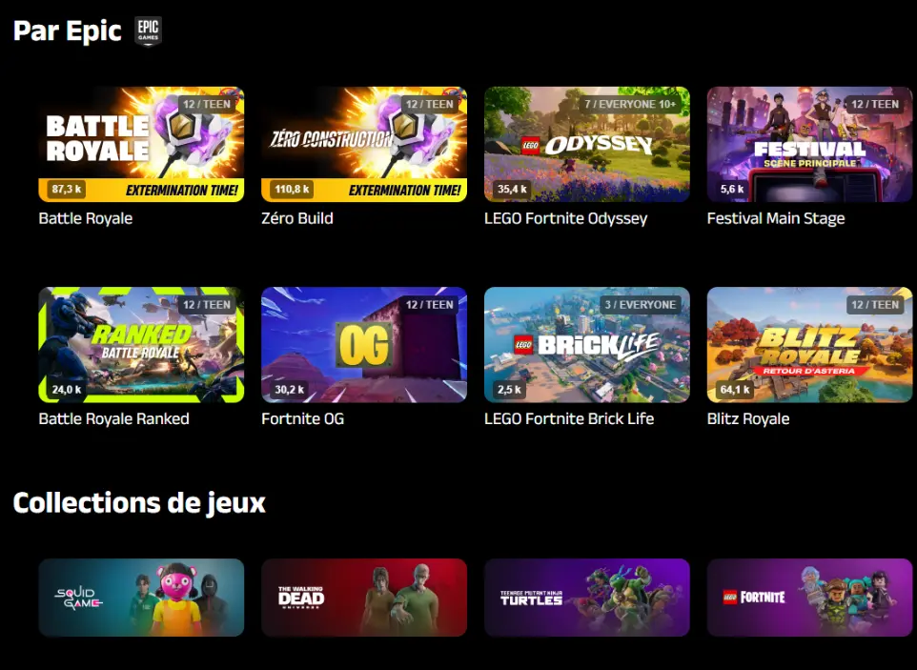
Task: Open the Teenage Mutant Ninja Turtles collection
Action: [x=587, y=598]
